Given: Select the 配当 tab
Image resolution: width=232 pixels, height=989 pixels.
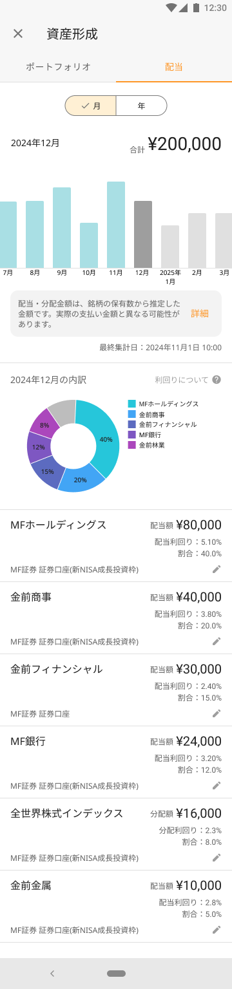Looking at the screenshot, I should [x=174, y=66].
